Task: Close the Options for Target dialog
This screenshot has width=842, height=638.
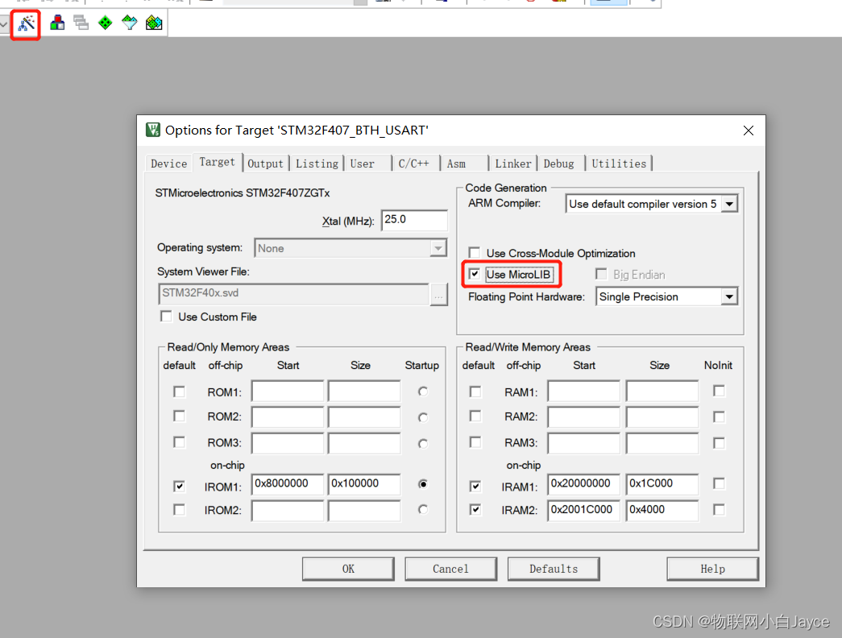Action: [748, 130]
